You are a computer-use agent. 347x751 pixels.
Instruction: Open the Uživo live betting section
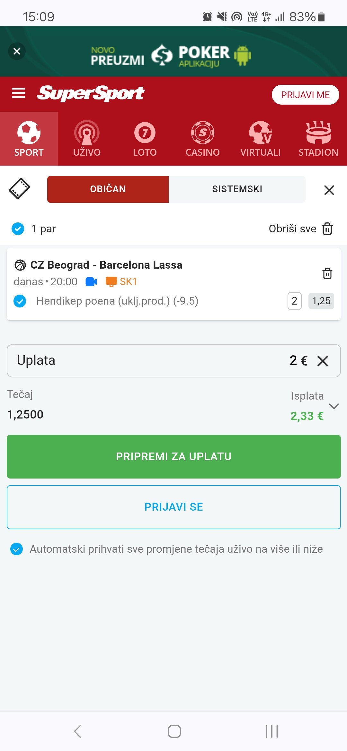pos(87,139)
